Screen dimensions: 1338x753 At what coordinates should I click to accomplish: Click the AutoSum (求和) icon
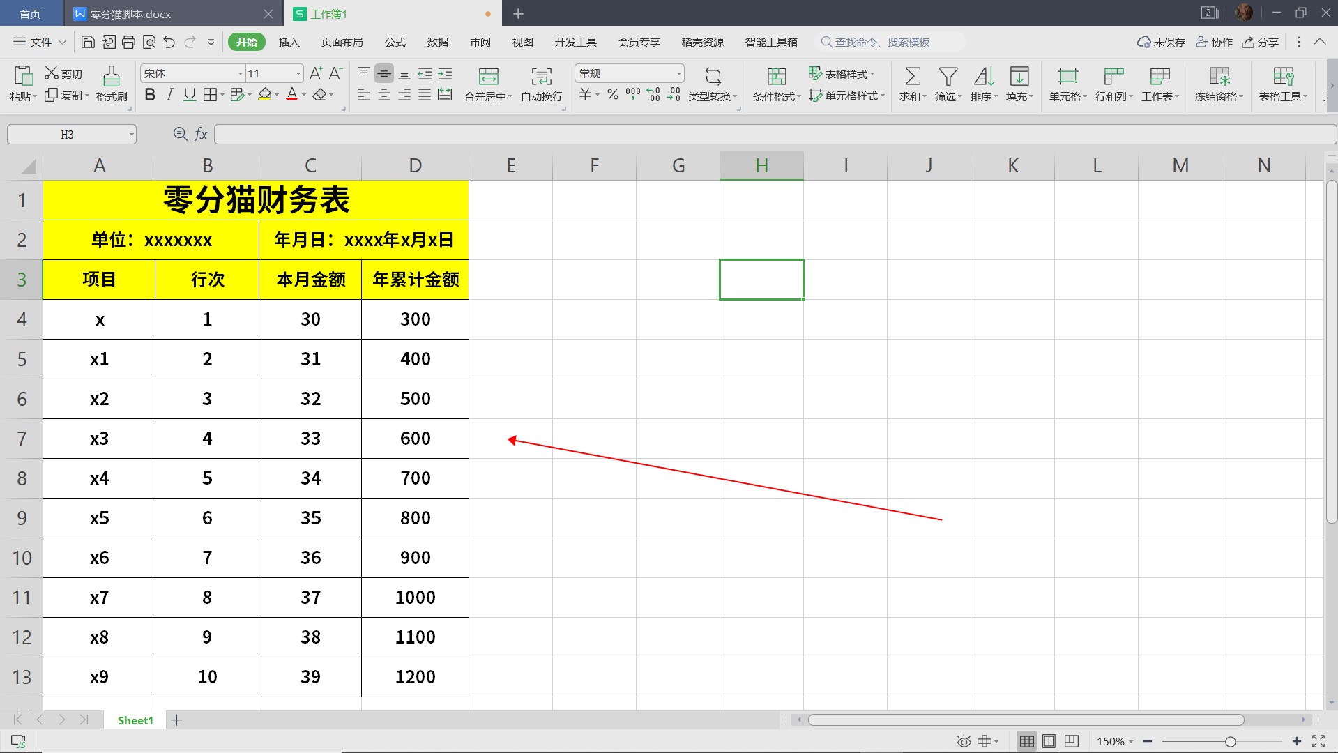tap(912, 76)
